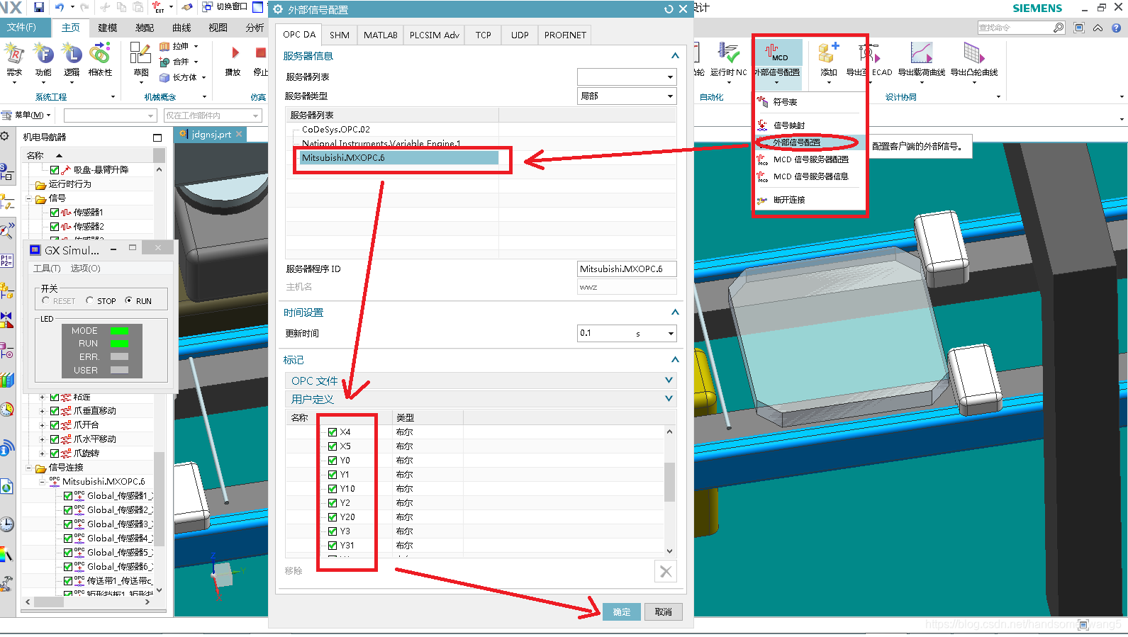Open the 草图 (Sketch) tool

pyautogui.click(x=140, y=60)
